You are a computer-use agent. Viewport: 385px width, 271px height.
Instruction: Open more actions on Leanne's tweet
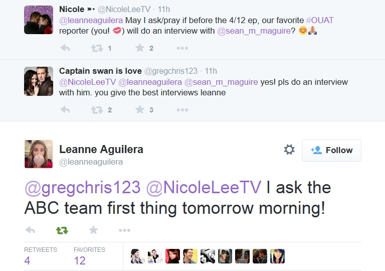pyautogui.click(x=124, y=230)
